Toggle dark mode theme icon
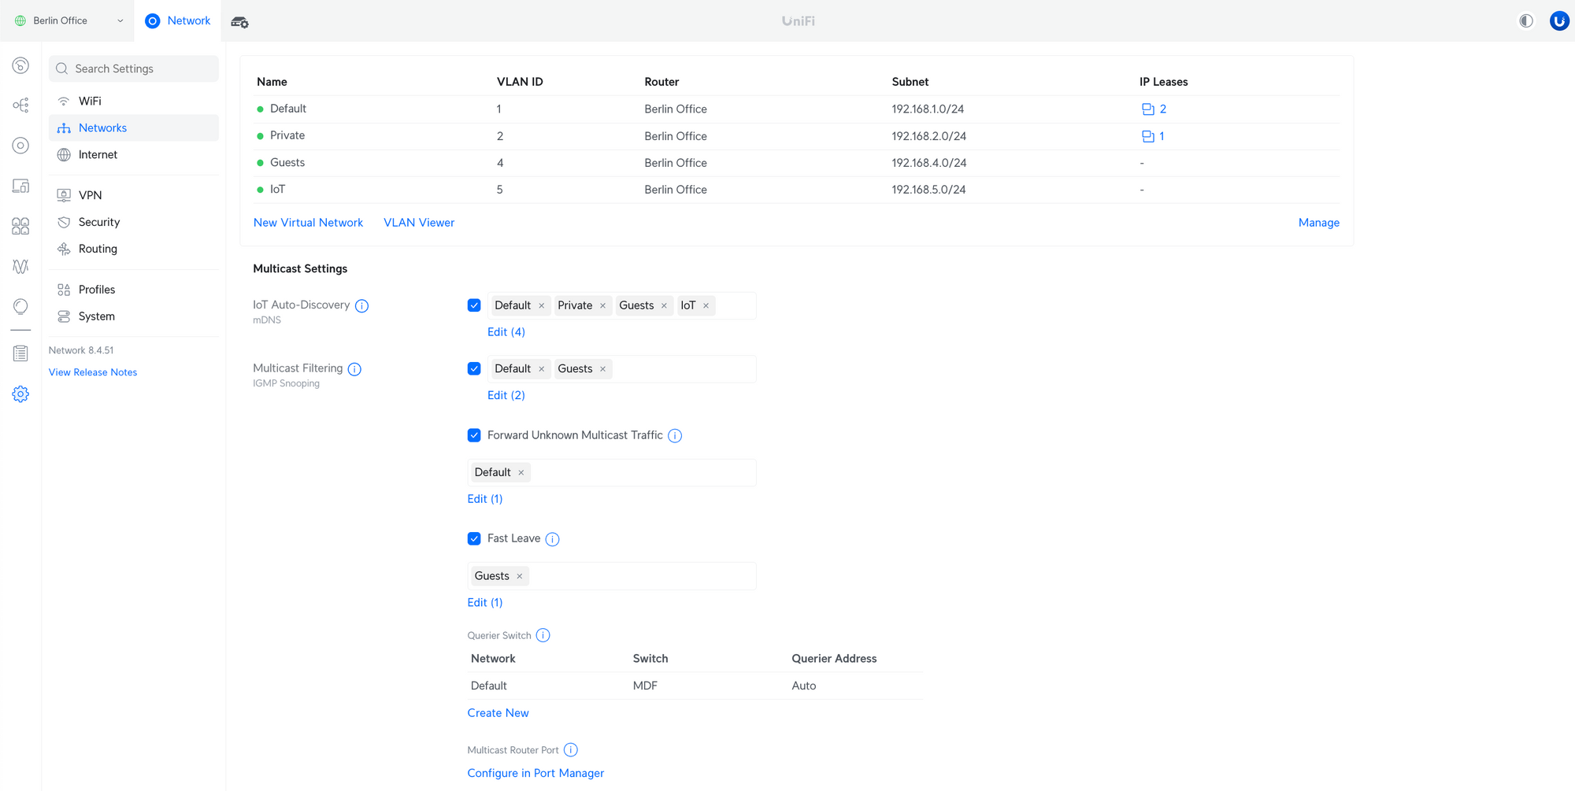 pos(1525,21)
